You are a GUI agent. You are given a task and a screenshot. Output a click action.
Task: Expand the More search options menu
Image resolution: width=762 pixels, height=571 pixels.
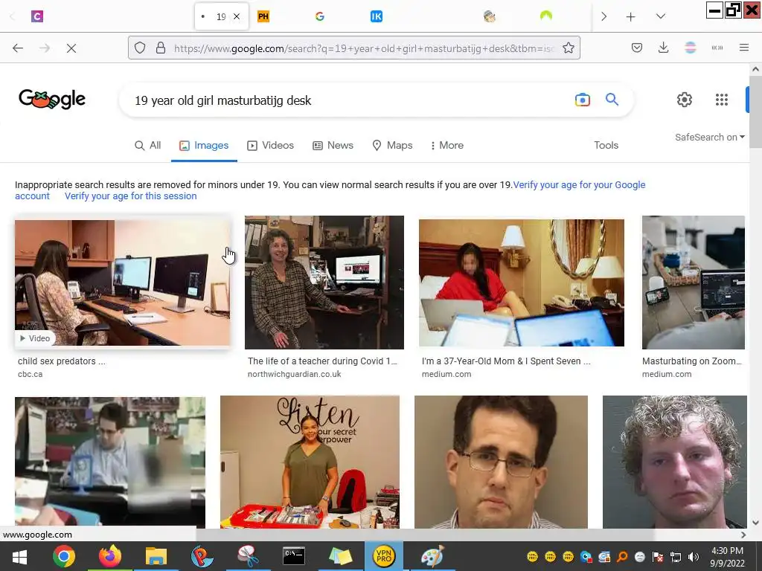click(447, 145)
